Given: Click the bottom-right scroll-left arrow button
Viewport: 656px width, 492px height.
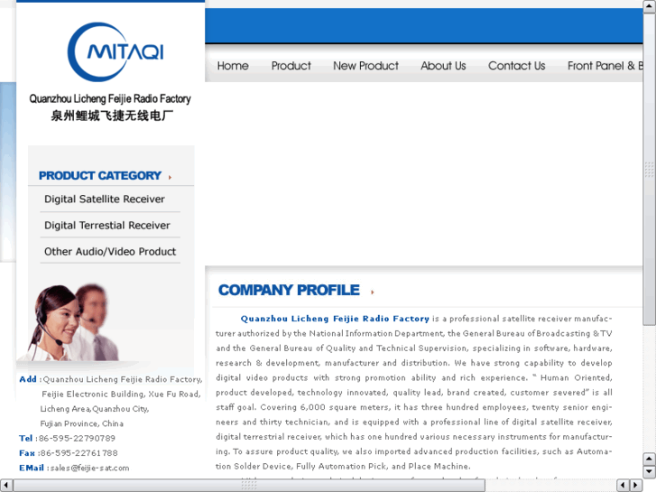Looking at the screenshot, I should point(623,486).
